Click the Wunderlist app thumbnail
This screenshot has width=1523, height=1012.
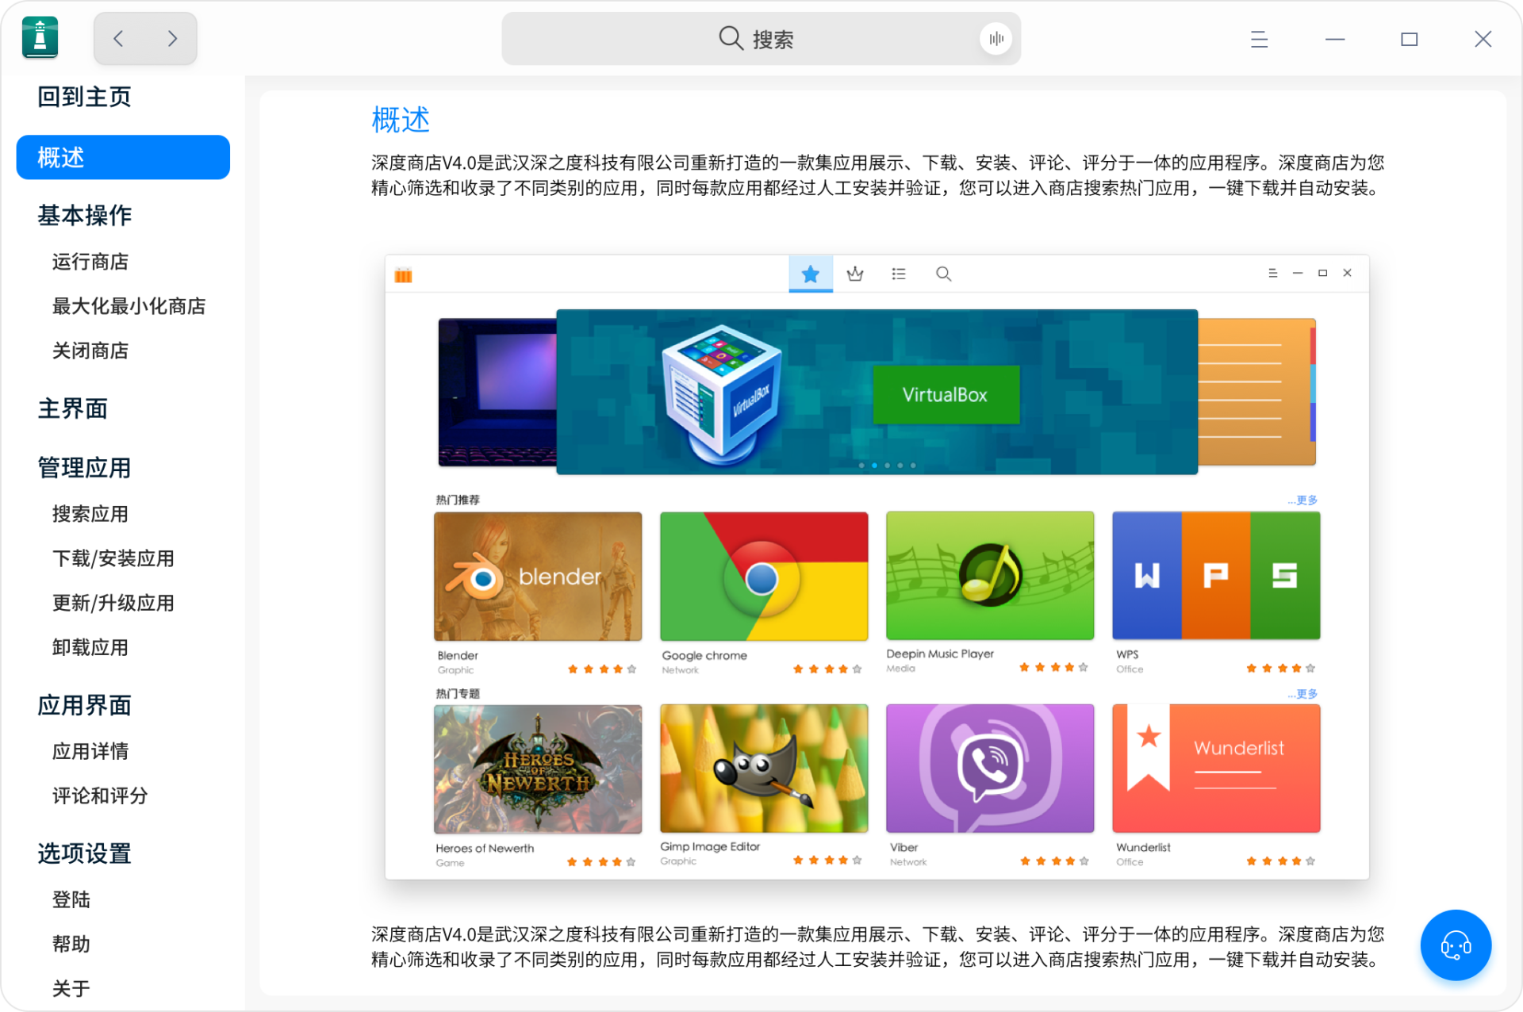(x=1216, y=769)
